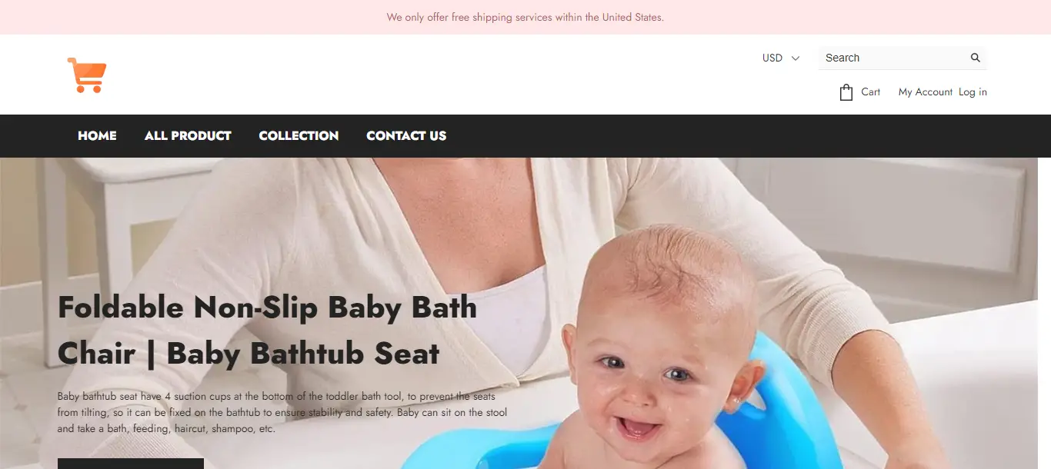Click the magnifier search icon
This screenshot has height=469, width=1051.
[975, 58]
